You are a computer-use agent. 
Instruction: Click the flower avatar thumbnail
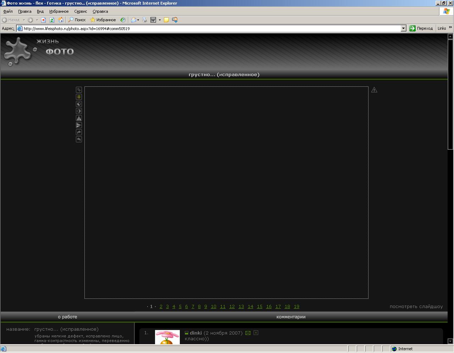pyautogui.click(x=167, y=337)
